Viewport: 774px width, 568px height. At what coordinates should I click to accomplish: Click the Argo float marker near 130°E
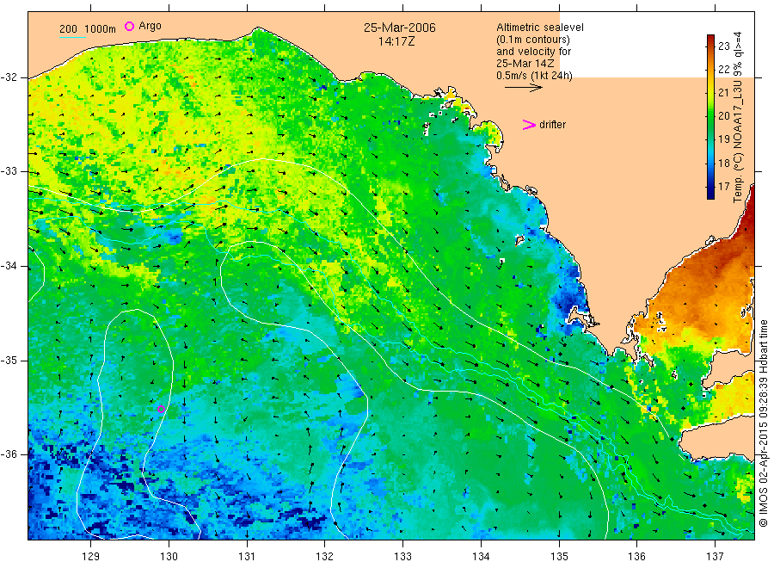[161, 409]
